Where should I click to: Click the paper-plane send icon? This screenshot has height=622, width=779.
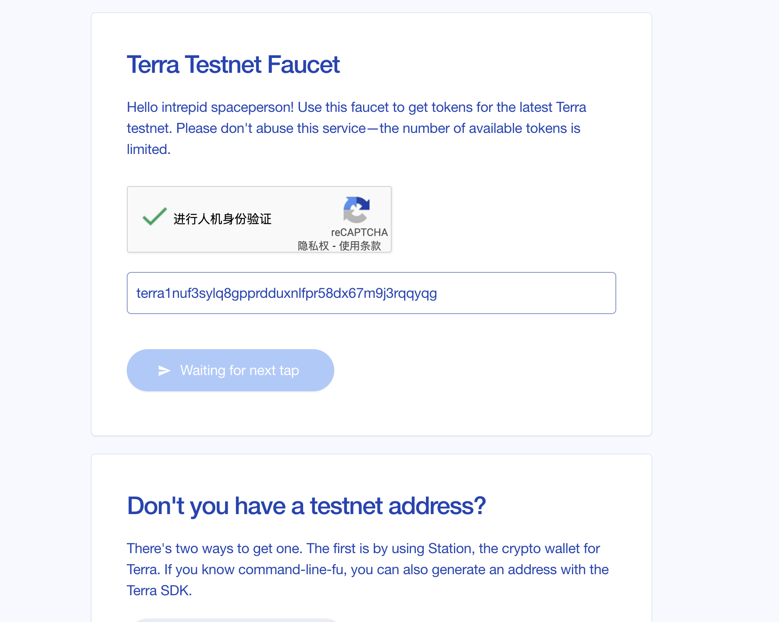(x=164, y=371)
